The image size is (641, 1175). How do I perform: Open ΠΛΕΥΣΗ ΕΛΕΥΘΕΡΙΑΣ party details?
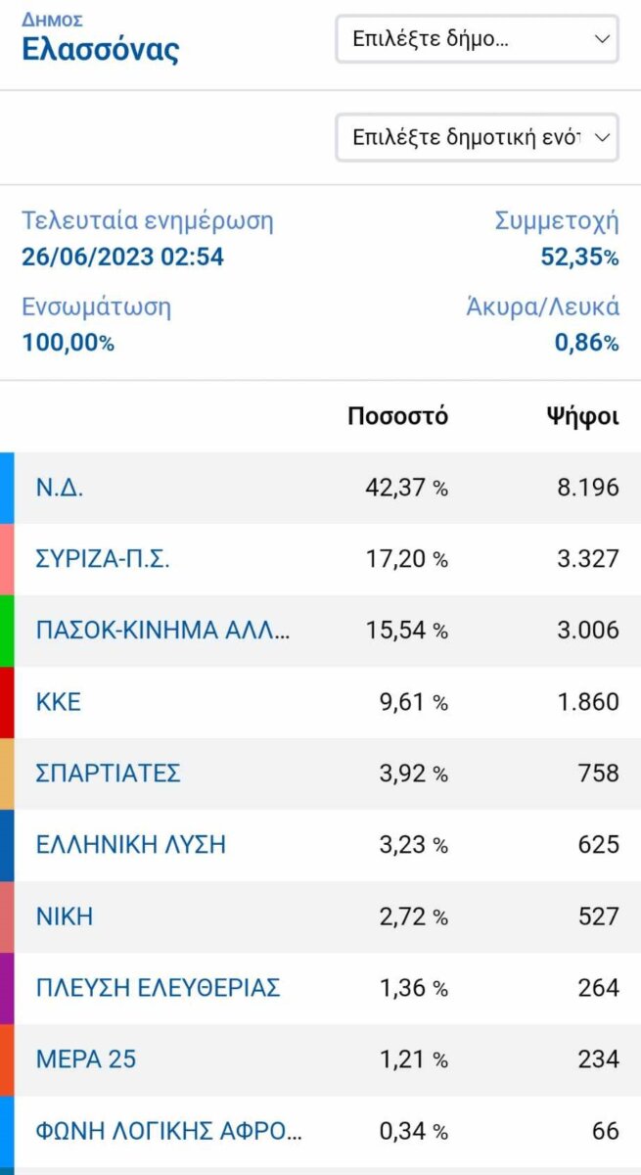click(159, 988)
